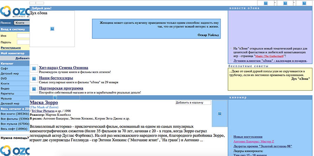Open the Софт catalog section
The width and height of the screenshot is (314, 156).
tap(14, 69)
